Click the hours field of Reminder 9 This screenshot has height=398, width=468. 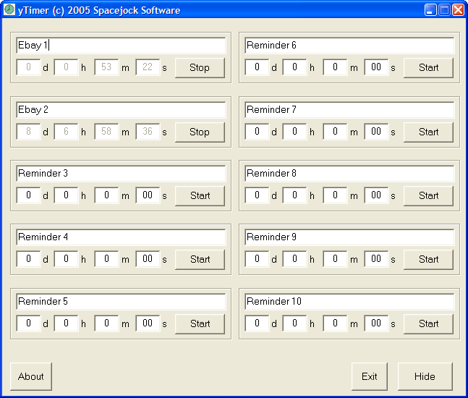(x=294, y=259)
